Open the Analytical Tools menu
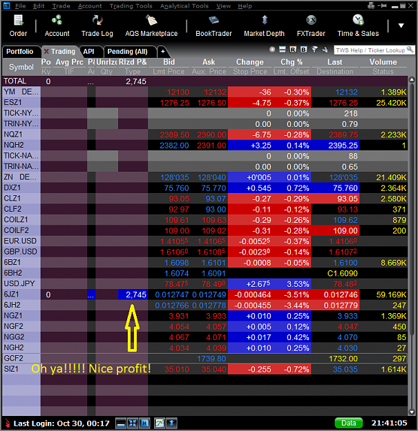Image resolution: width=418 pixels, height=431 pixels. pos(184,6)
